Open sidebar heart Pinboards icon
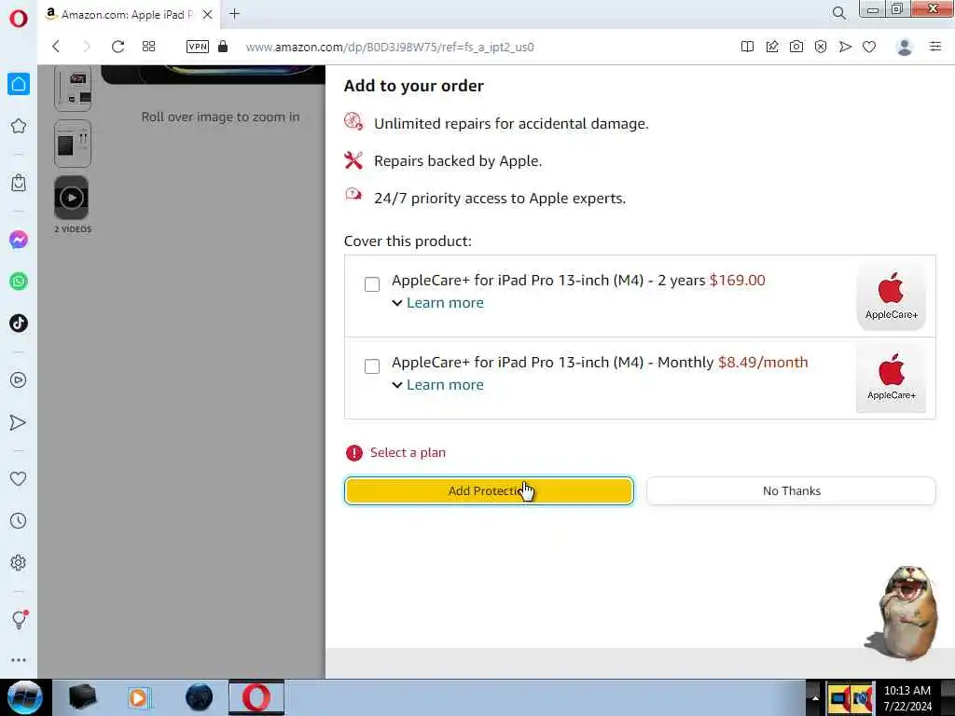 pos(19,478)
